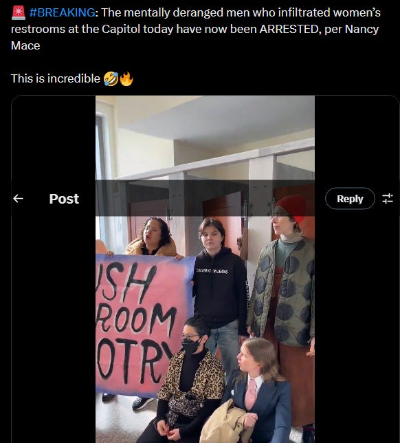Open the #BREAKING hashtag link
The width and height of the screenshot is (400, 443).
(x=62, y=12)
